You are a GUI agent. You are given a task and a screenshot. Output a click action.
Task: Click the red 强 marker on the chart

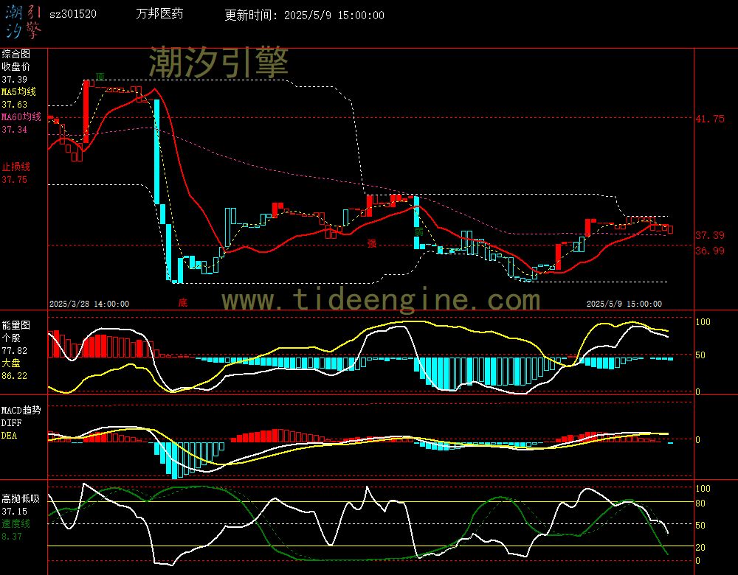point(372,243)
